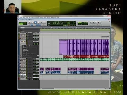
Task: Open the File menu
Action: click(x=19, y=17)
